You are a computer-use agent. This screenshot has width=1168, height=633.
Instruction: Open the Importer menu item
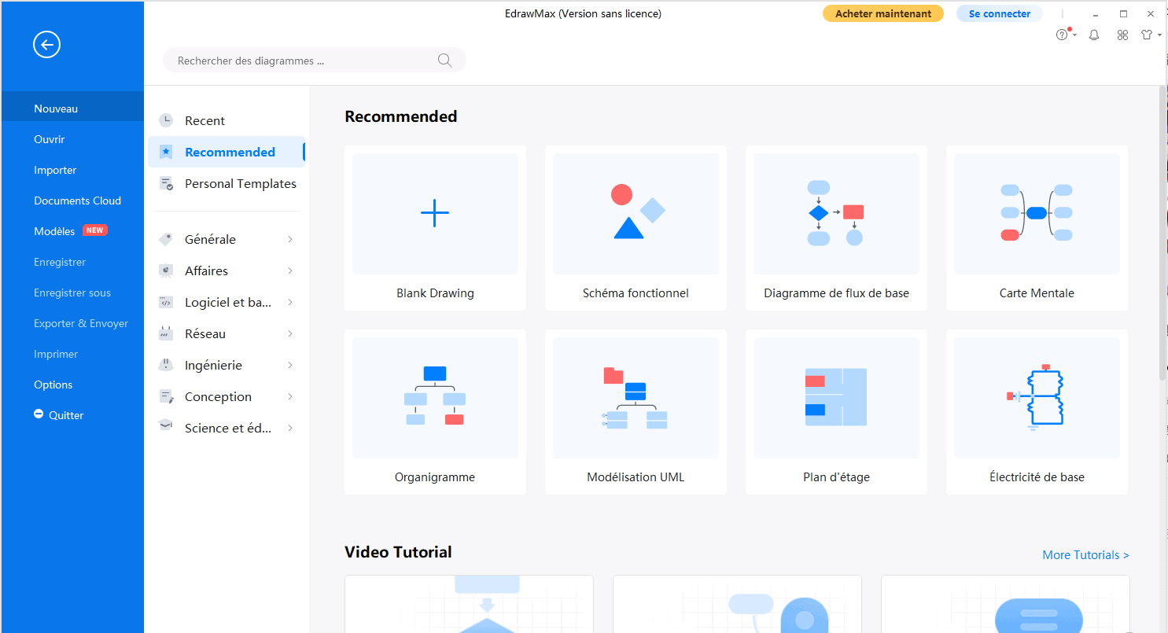point(55,170)
